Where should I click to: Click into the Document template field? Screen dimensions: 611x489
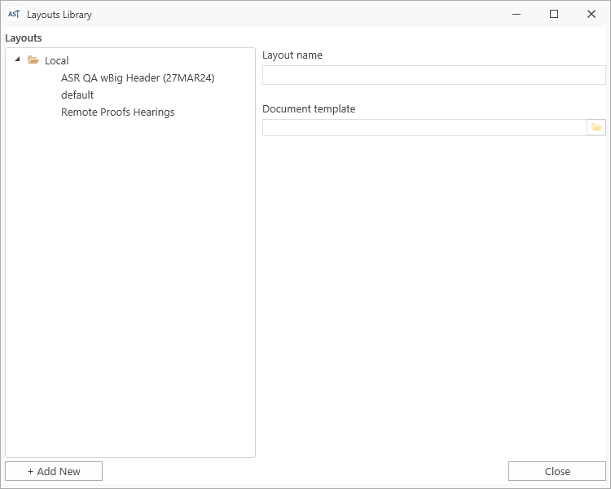click(x=424, y=127)
